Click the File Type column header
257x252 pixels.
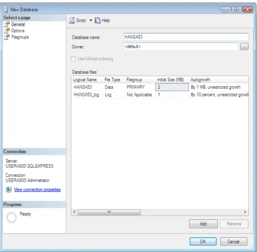pyautogui.click(x=113, y=79)
